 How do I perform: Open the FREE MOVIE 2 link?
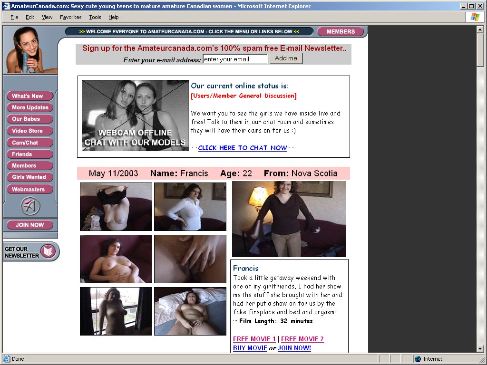pyautogui.click(x=302, y=339)
